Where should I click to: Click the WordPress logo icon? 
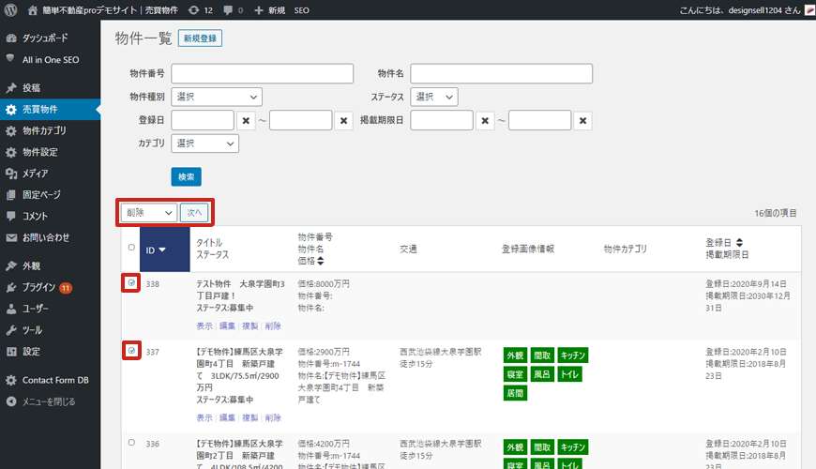pyautogui.click(x=11, y=10)
